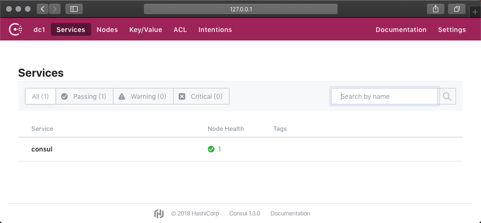Switch to the Nodes tab
The width and height of the screenshot is (481, 223).
pyautogui.click(x=107, y=30)
